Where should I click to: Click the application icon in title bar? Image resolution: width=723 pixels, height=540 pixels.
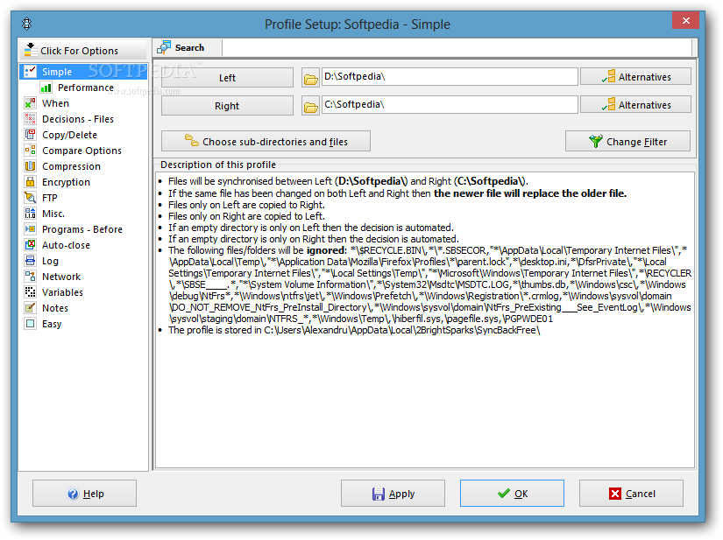click(27, 24)
